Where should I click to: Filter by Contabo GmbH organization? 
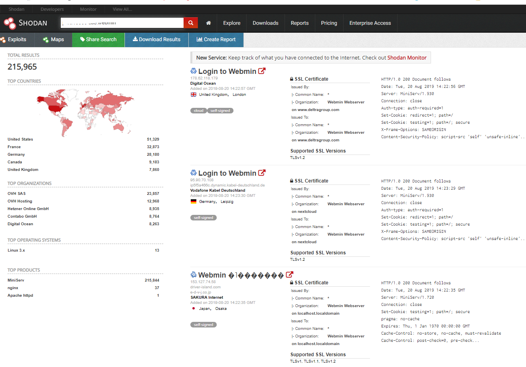click(22, 216)
